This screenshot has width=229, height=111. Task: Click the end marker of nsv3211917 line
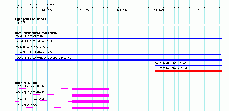click(216, 44)
